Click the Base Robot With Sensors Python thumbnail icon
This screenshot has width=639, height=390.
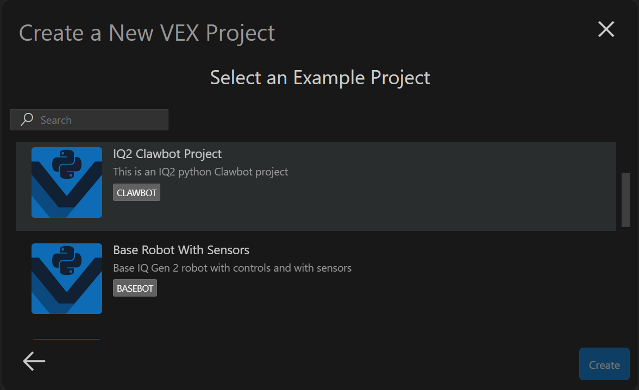coord(66,279)
